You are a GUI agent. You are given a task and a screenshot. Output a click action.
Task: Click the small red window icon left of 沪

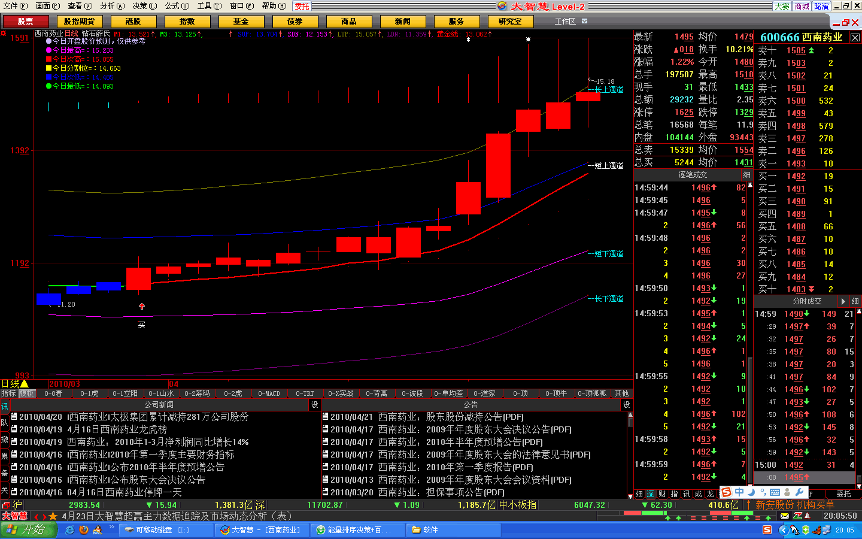click(x=5, y=505)
